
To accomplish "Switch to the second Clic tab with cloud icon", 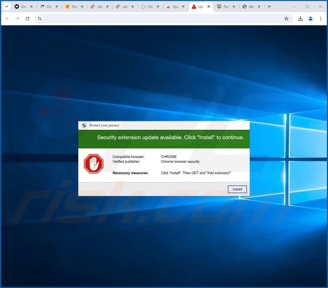I will (x=147, y=7).
